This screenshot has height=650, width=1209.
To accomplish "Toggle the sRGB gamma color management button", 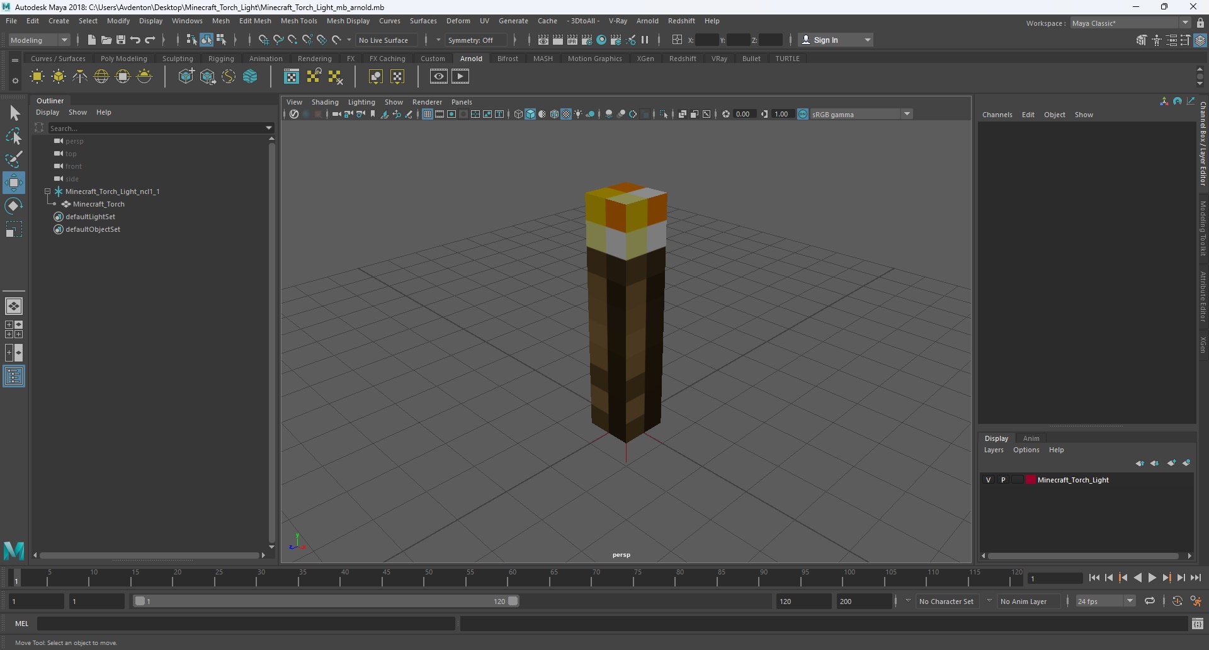I will pos(803,114).
